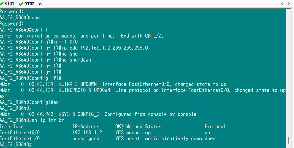Click the FastEthernet0/0 row in the interface table
The width and height of the screenshot is (294, 148).
(20, 132)
